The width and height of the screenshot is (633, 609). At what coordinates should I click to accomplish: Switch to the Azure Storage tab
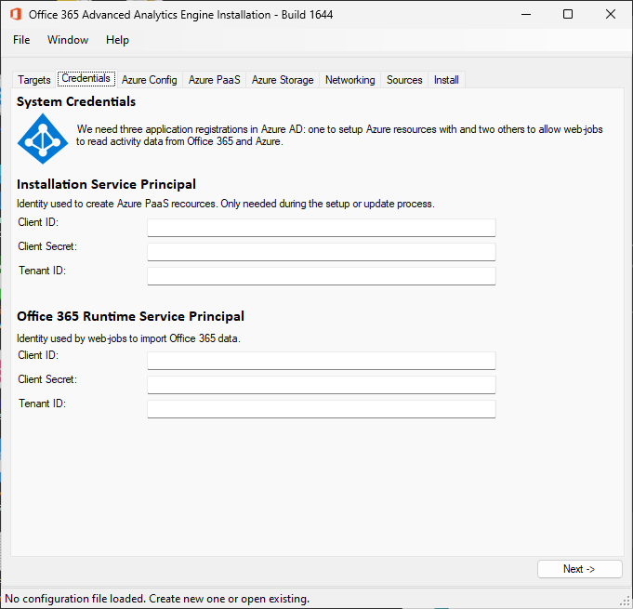[283, 80]
